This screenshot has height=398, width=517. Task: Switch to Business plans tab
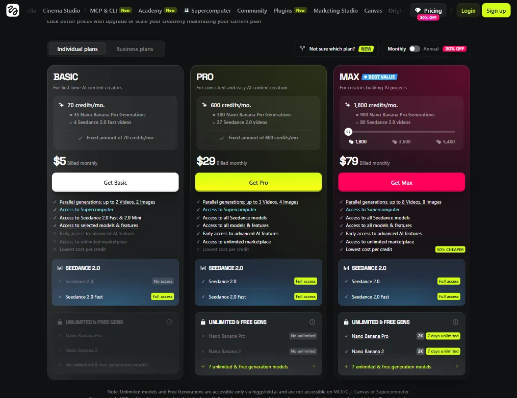click(x=135, y=49)
